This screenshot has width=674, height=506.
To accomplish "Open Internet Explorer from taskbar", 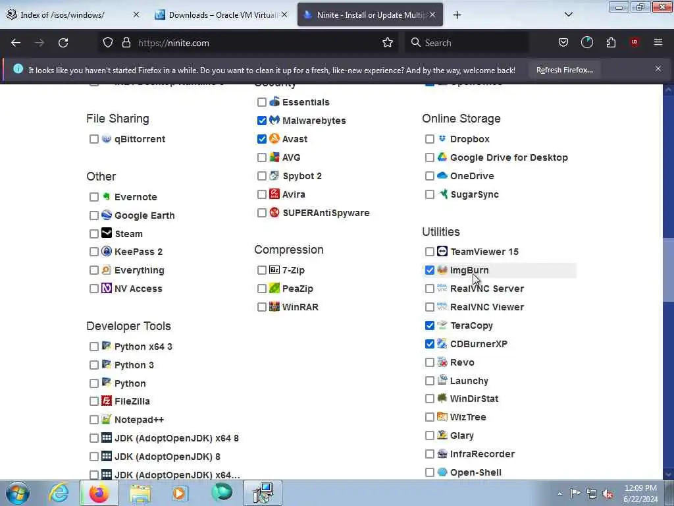I will (x=58, y=493).
